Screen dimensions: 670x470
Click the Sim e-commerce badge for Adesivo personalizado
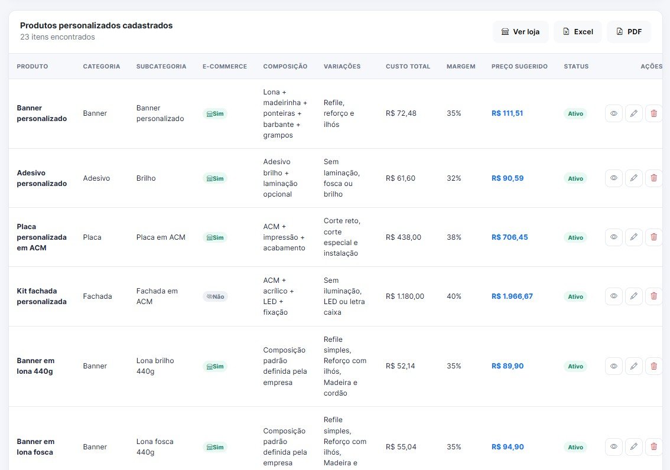pos(215,178)
